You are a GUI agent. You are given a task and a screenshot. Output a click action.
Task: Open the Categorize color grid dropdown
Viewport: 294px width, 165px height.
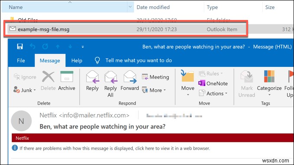tap(269, 76)
